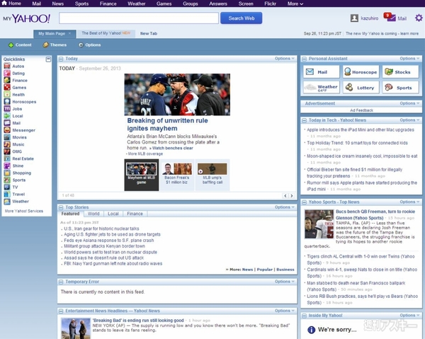Open the Jobs quicklink icon
The width and height of the screenshot is (425, 339).
click(7, 108)
